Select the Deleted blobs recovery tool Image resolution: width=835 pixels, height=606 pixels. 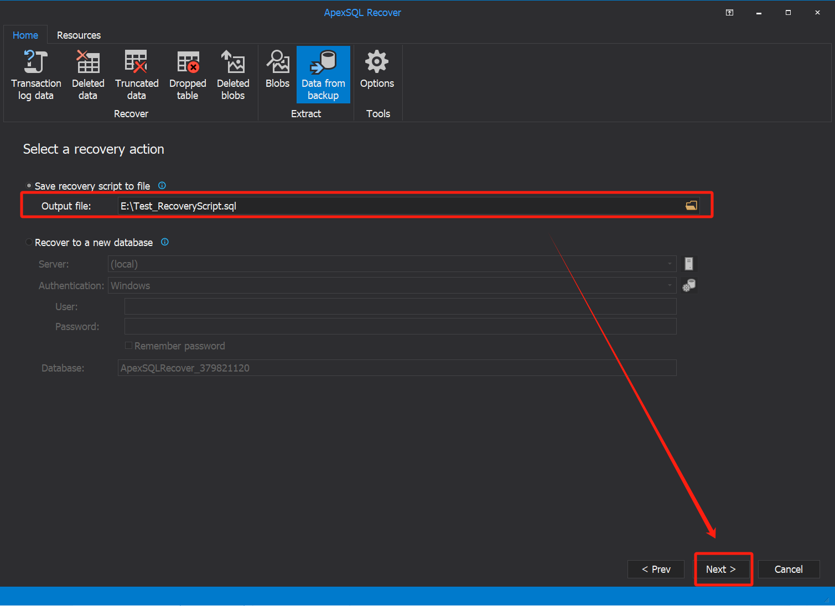[232, 75]
